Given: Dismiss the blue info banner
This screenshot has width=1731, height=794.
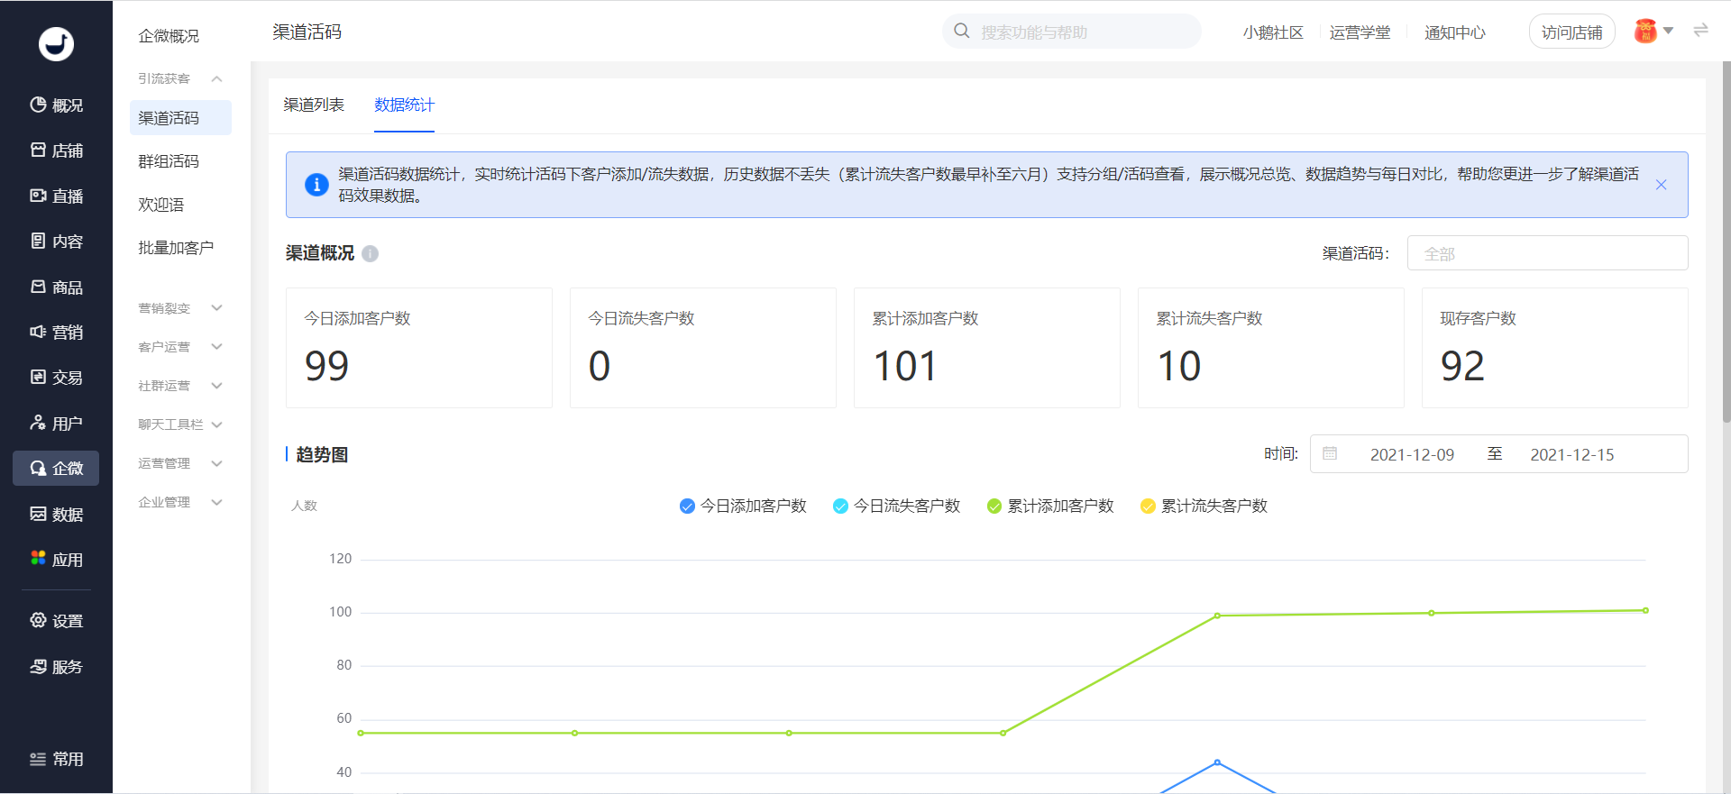Looking at the screenshot, I should click(1661, 185).
